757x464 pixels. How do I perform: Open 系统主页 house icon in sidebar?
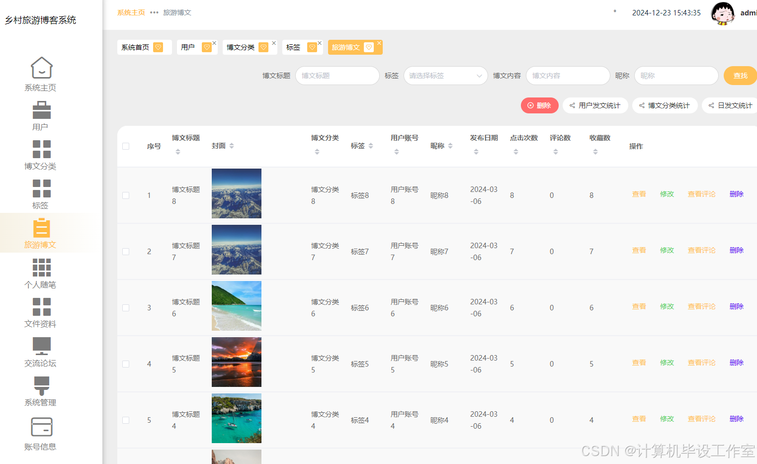click(42, 68)
